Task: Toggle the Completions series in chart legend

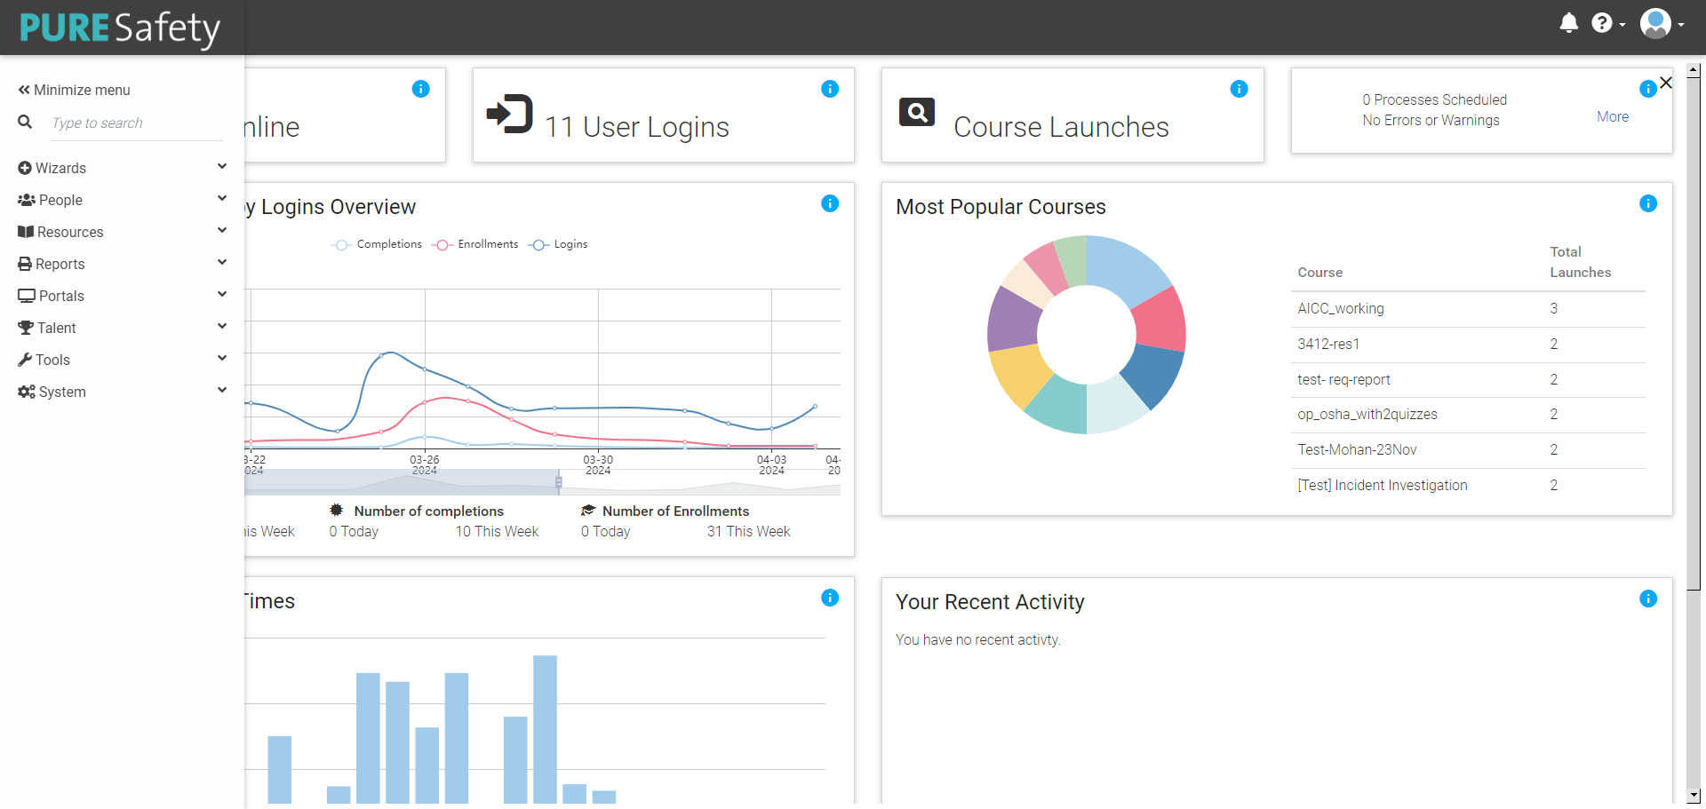Action: point(377,244)
